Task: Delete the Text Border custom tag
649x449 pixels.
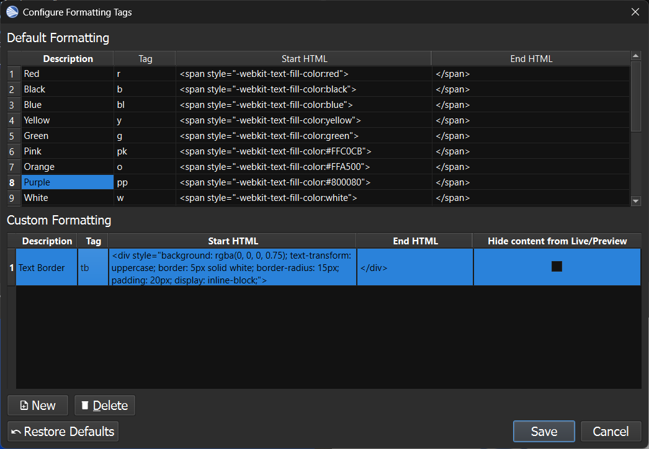Action: coord(104,405)
